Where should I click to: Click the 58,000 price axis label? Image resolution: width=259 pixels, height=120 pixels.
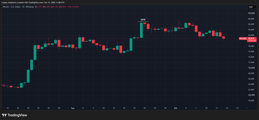[251, 101]
